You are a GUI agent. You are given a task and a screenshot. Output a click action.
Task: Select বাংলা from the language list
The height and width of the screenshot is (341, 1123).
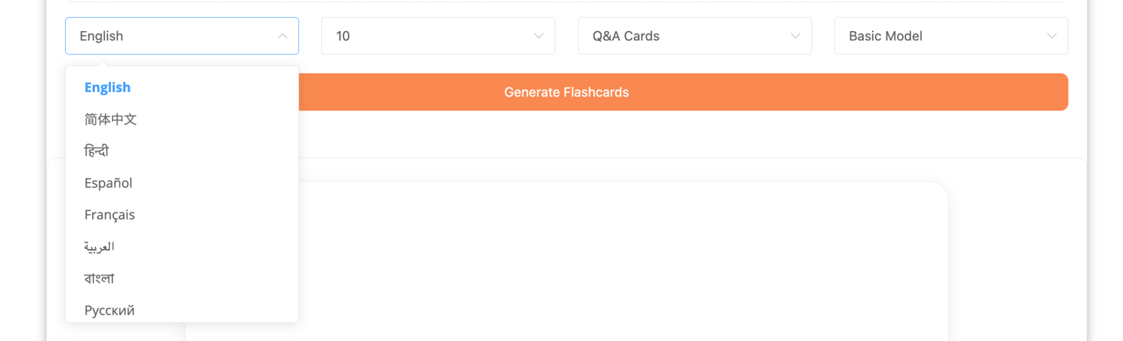(99, 278)
